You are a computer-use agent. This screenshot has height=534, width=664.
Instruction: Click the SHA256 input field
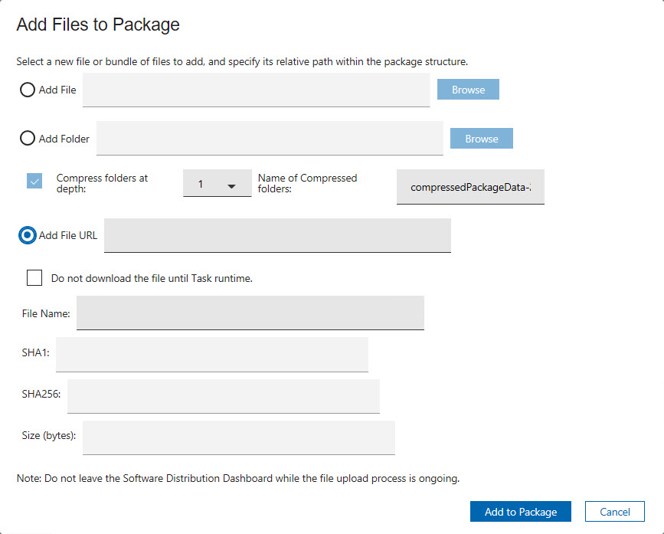223,396
